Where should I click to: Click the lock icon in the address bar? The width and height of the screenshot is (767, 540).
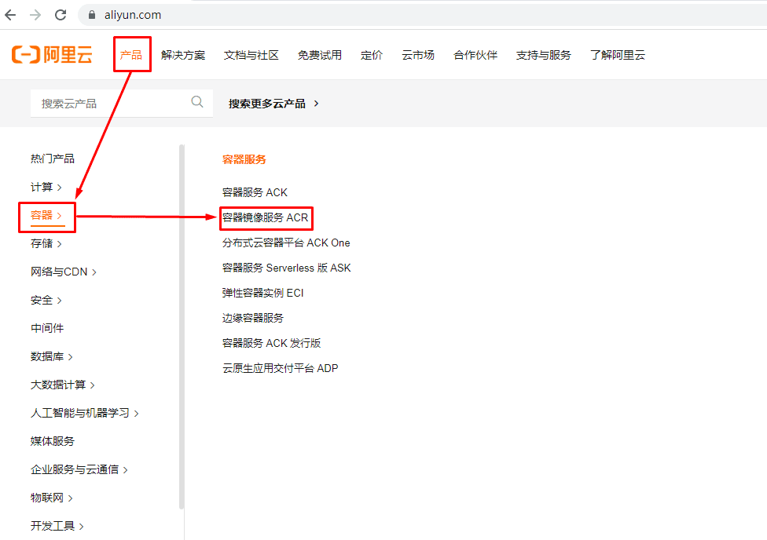(91, 15)
